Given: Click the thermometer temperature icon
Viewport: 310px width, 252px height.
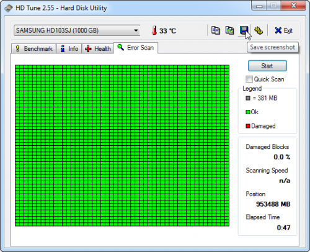Looking at the screenshot, I should 154,30.
